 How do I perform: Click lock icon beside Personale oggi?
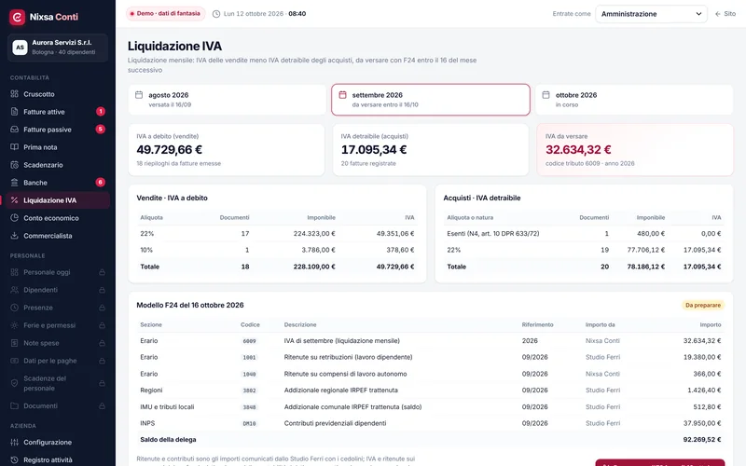(x=102, y=272)
